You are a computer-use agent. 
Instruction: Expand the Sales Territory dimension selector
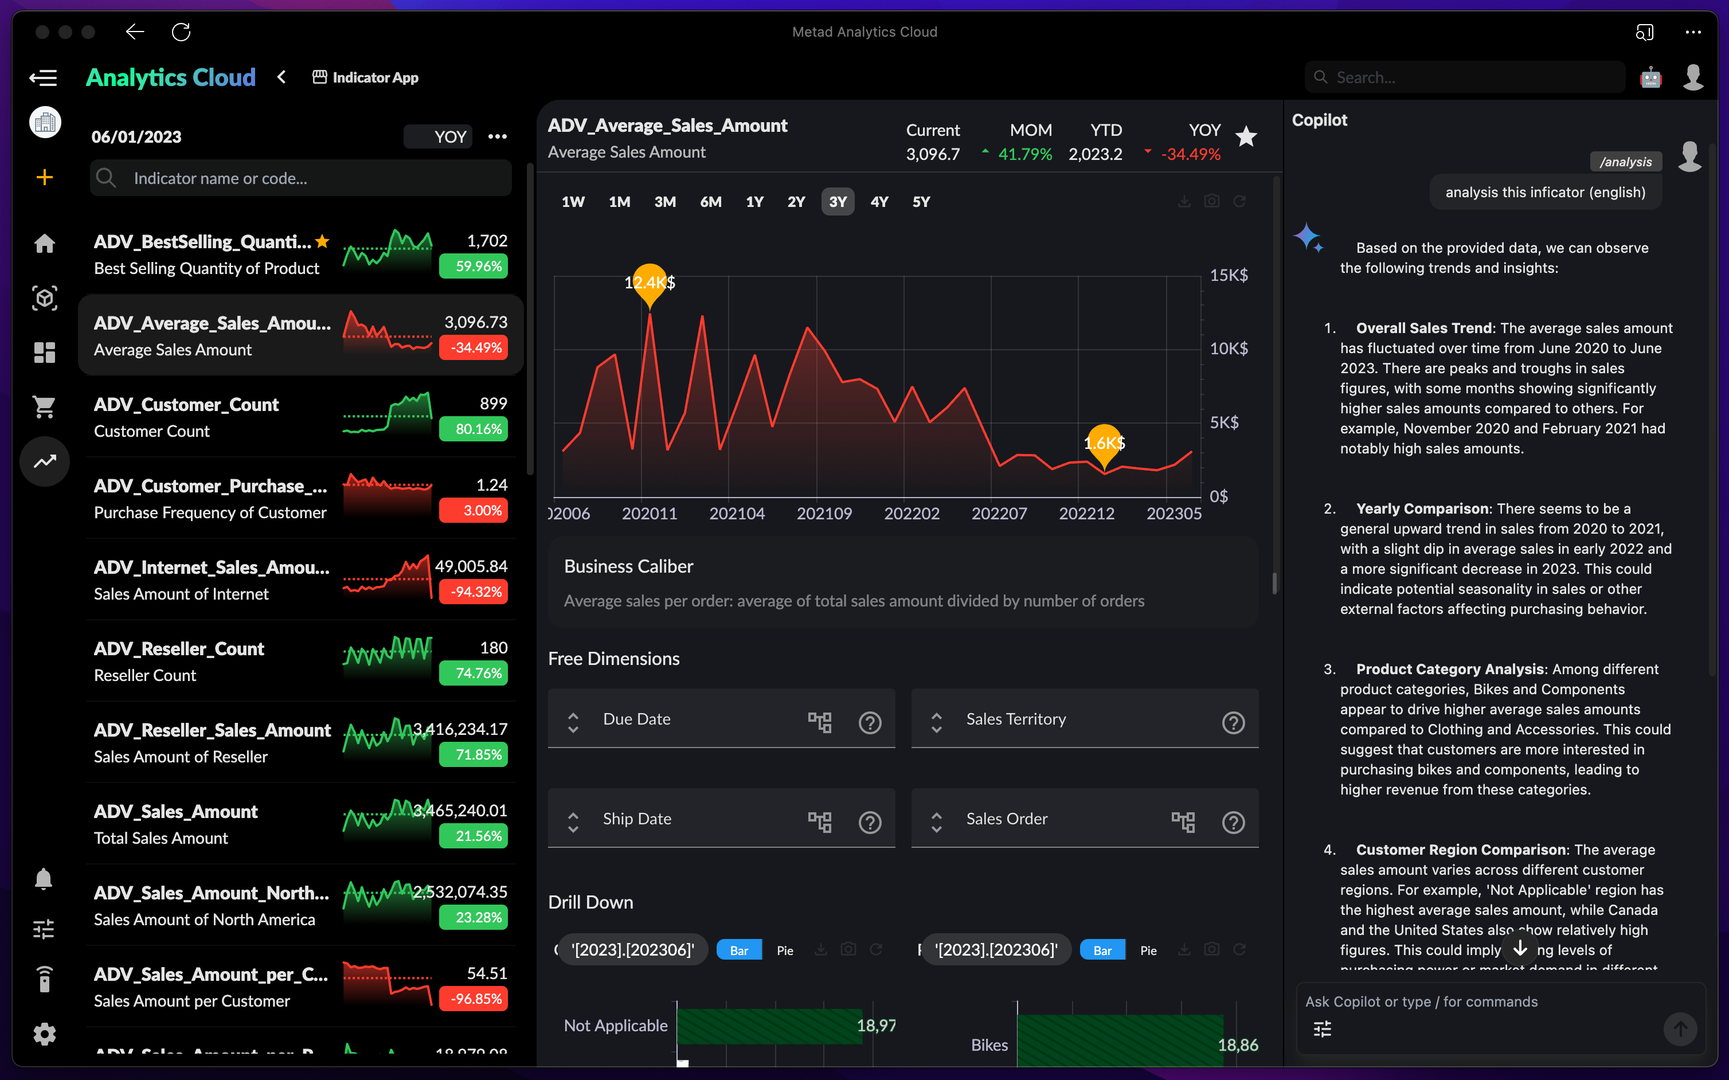936,719
